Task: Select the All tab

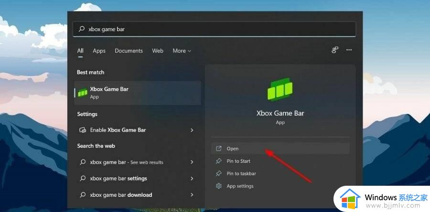Action: tap(80, 51)
